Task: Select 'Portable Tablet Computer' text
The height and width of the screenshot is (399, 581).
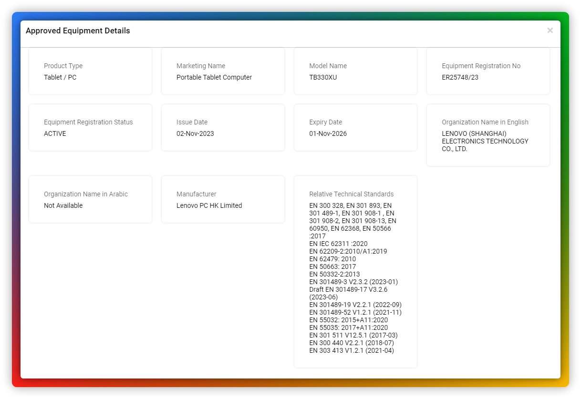Action: pos(214,77)
